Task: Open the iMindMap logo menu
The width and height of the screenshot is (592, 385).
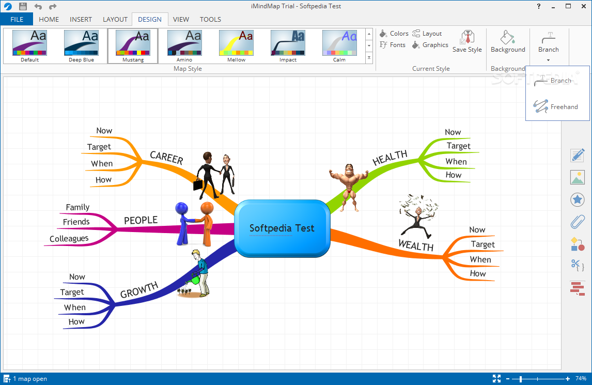Action: click(x=8, y=6)
